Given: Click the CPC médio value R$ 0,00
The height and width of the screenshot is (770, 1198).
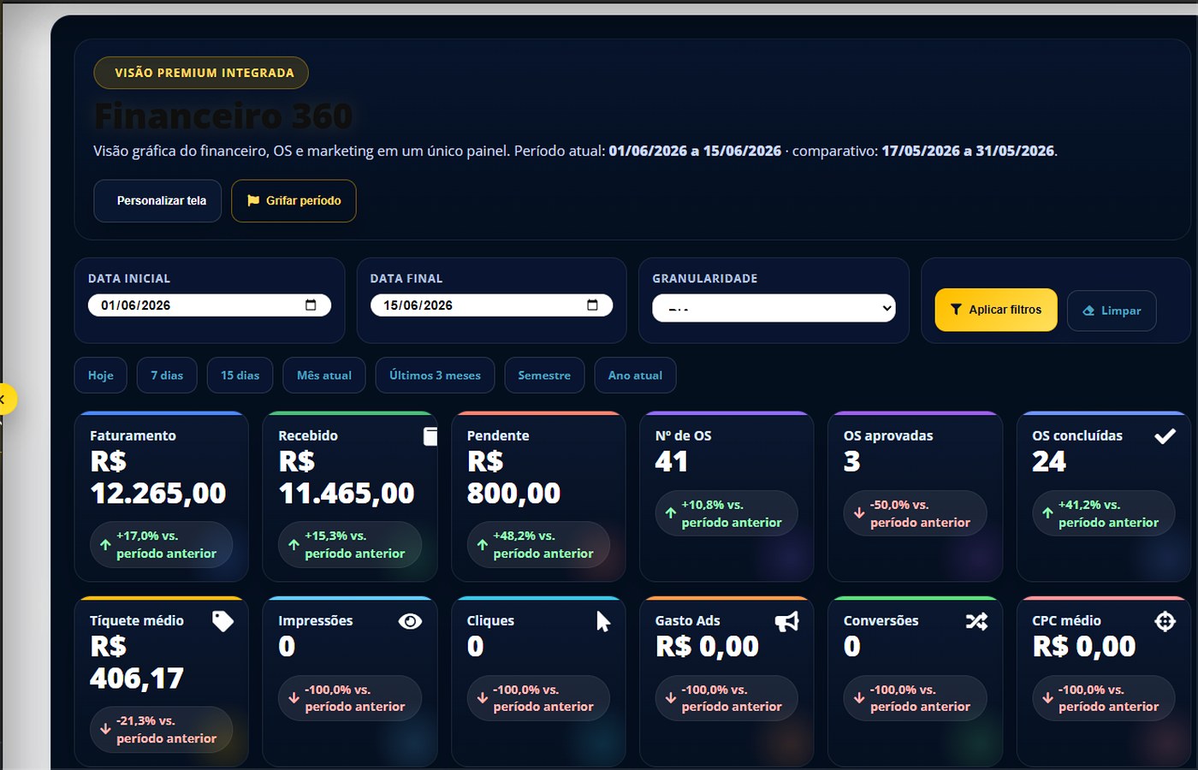Looking at the screenshot, I should click(1084, 647).
